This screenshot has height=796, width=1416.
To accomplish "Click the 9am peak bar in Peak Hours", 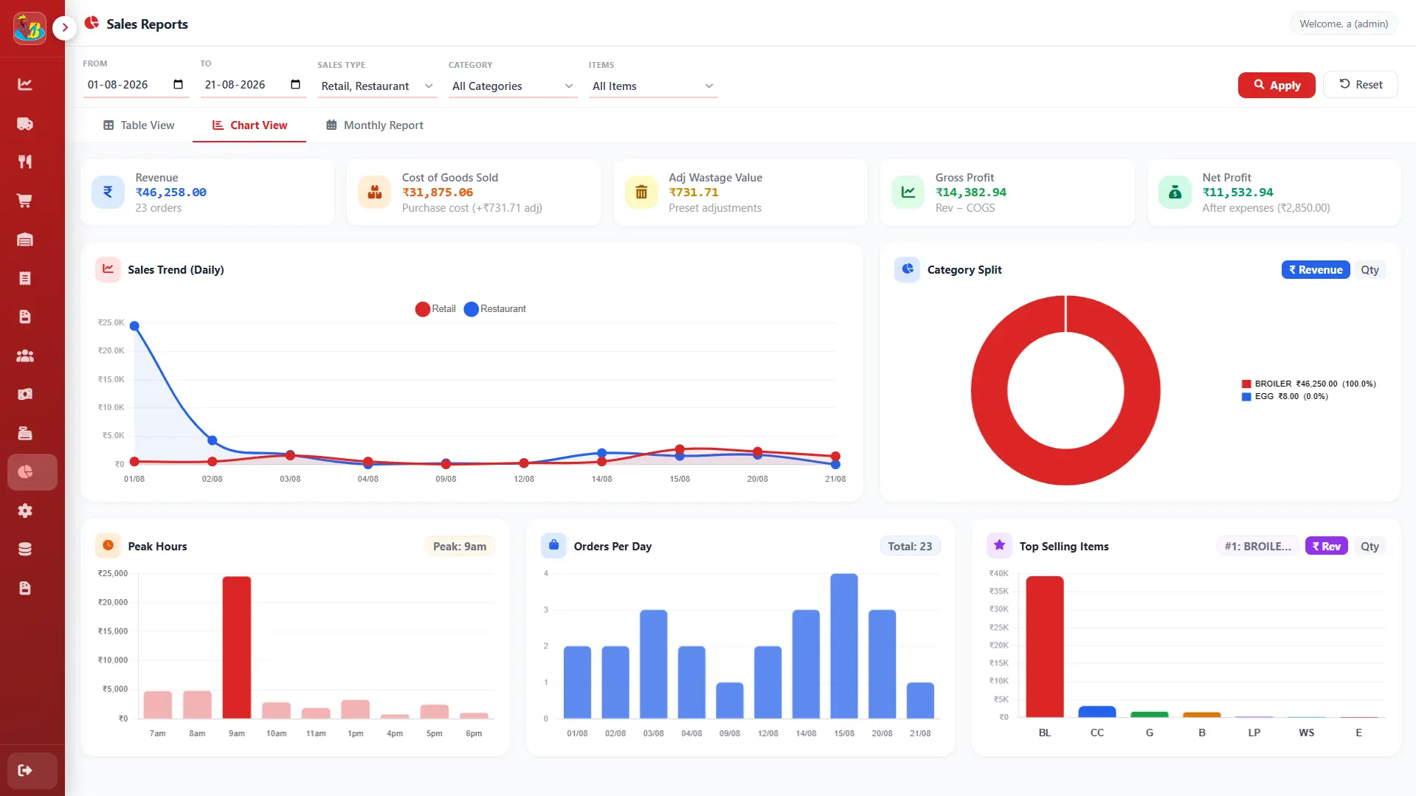I will (x=237, y=648).
